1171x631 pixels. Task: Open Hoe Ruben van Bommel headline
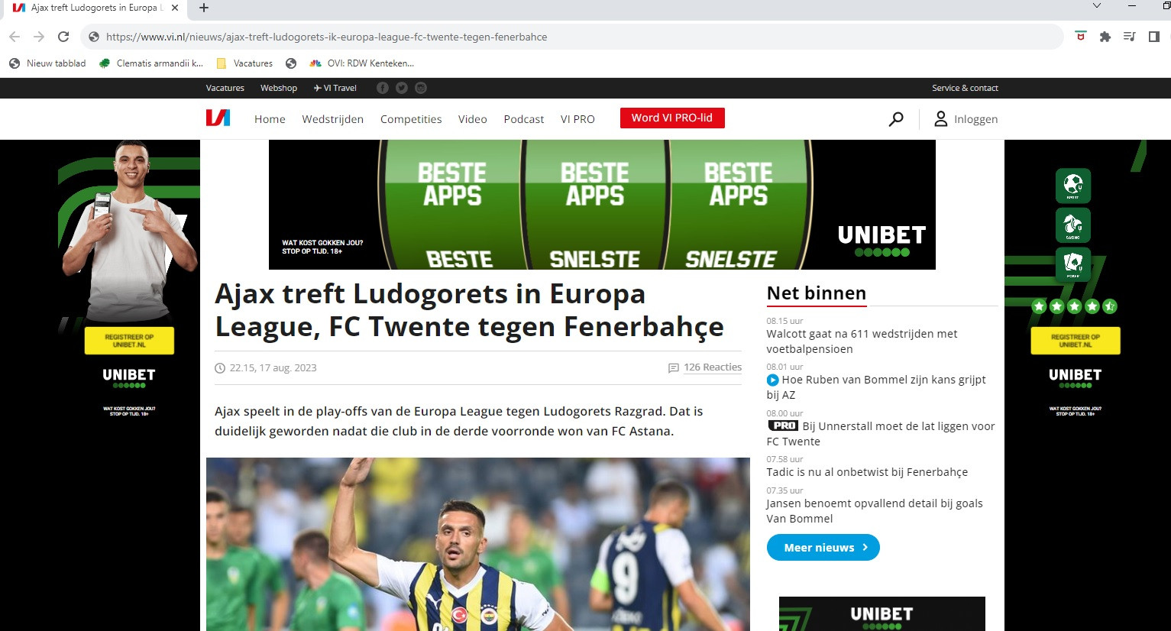[876, 387]
